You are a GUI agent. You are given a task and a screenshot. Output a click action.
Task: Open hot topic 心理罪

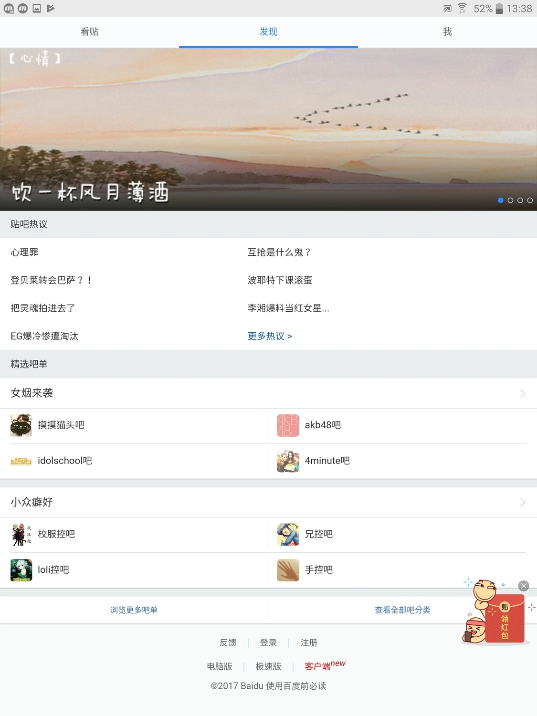point(24,252)
